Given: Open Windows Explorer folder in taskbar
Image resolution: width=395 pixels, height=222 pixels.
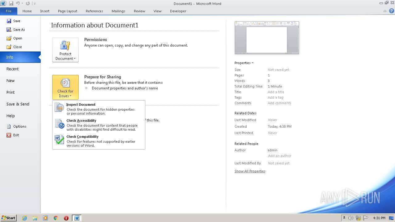Looking at the screenshot, I should (35, 218).
